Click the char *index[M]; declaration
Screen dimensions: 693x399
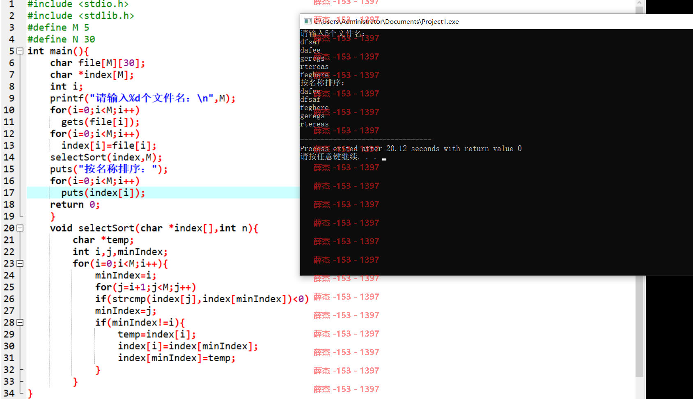click(x=92, y=75)
